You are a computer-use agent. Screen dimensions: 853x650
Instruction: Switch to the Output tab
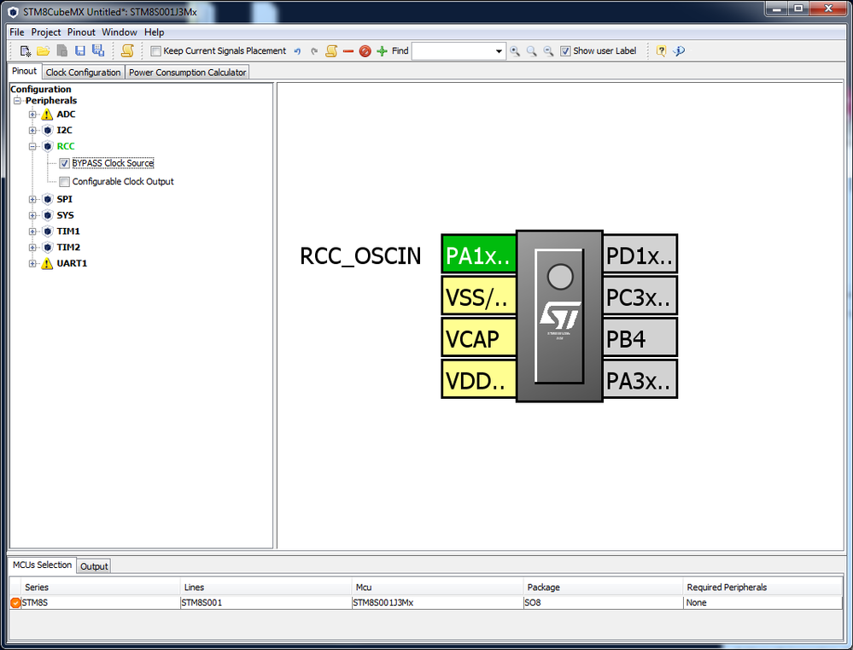pos(94,566)
